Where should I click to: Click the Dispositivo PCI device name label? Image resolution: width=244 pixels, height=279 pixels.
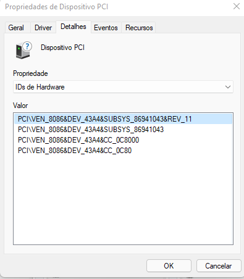(62, 48)
